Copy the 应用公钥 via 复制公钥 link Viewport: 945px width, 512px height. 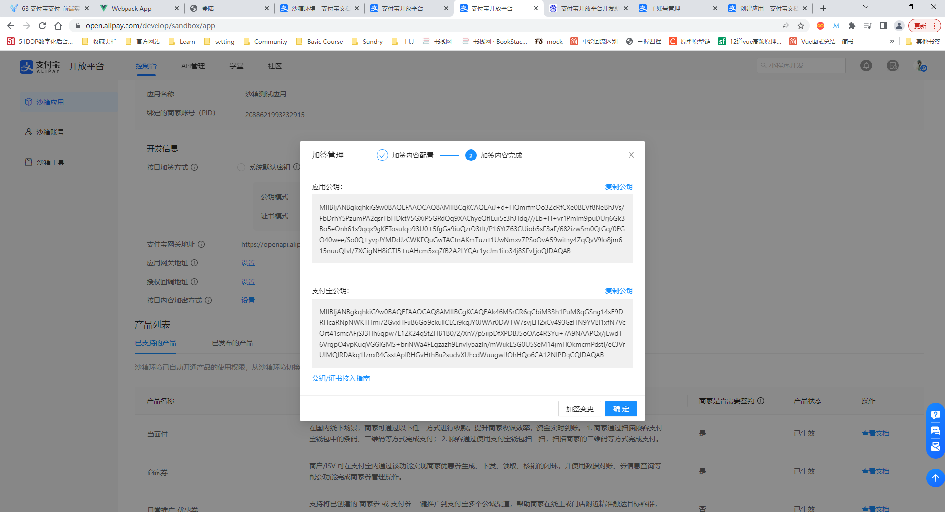[619, 187]
